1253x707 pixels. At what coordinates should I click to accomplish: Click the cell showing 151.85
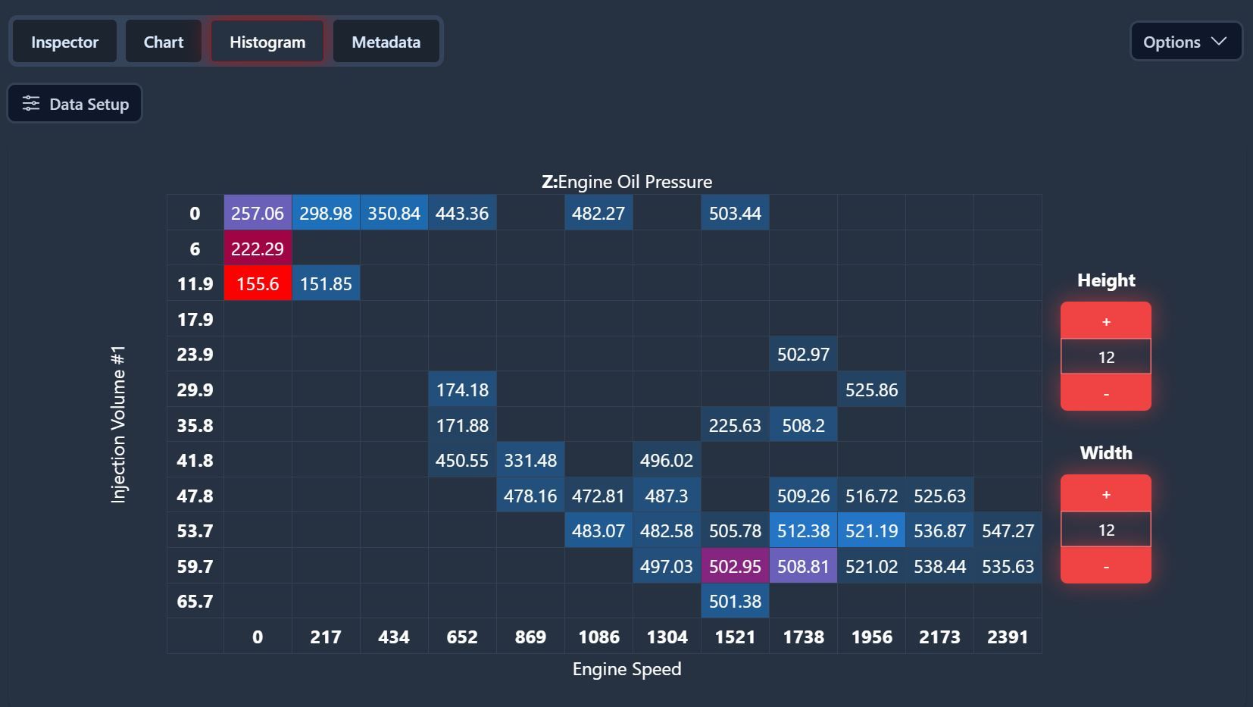coord(326,283)
